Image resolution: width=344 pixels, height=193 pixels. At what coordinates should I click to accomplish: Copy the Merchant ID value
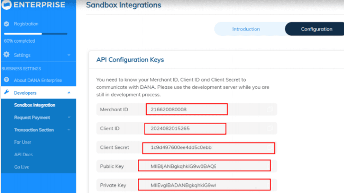[269, 109]
